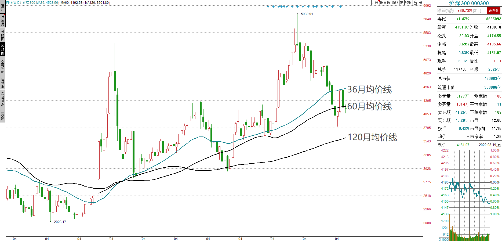This screenshot has width=502, height=241.
Task: Expand the 应用 sidebar panel
Action: [x=3, y=20]
